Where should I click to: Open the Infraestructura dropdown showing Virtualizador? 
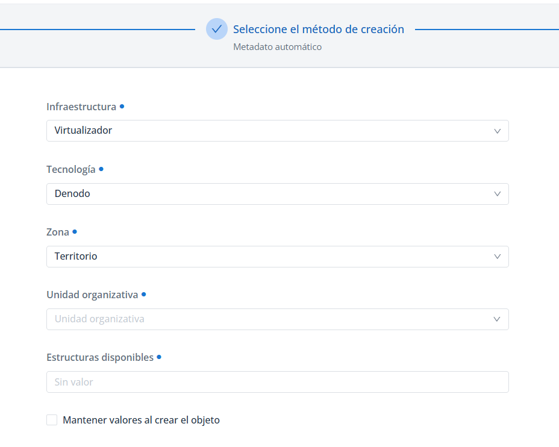click(265, 131)
